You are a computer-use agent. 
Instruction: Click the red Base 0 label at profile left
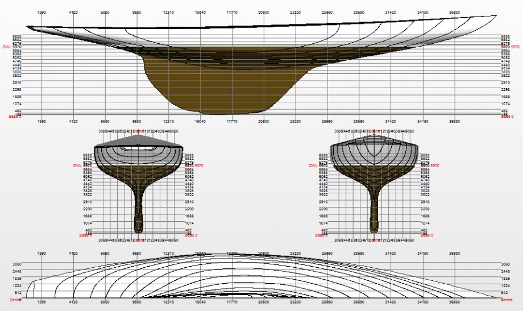coord(15,117)
